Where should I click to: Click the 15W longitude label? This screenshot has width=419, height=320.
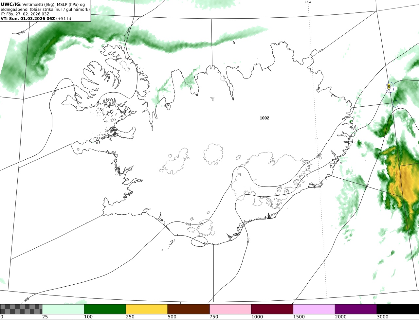[x=308, y=2]
